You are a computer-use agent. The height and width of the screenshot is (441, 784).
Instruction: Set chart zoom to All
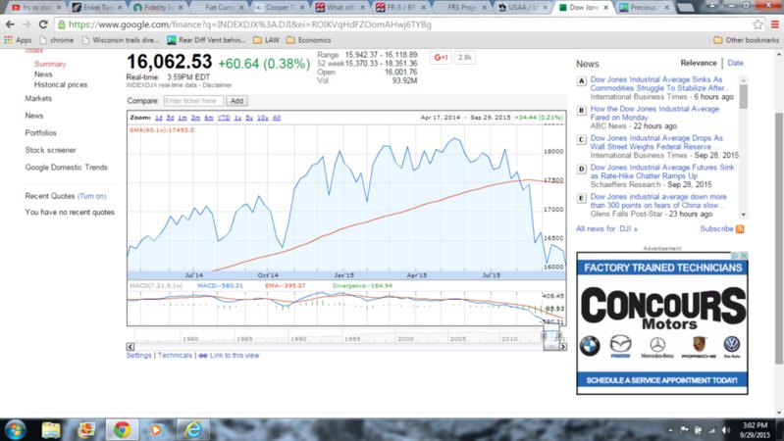coord(277,118)
